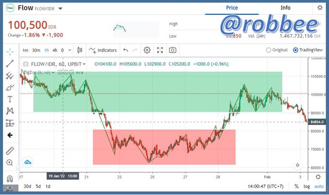This screenshot has width=329, height=195.
Task: Select the trend line drawing tool
Action: (x=10, y=63)
